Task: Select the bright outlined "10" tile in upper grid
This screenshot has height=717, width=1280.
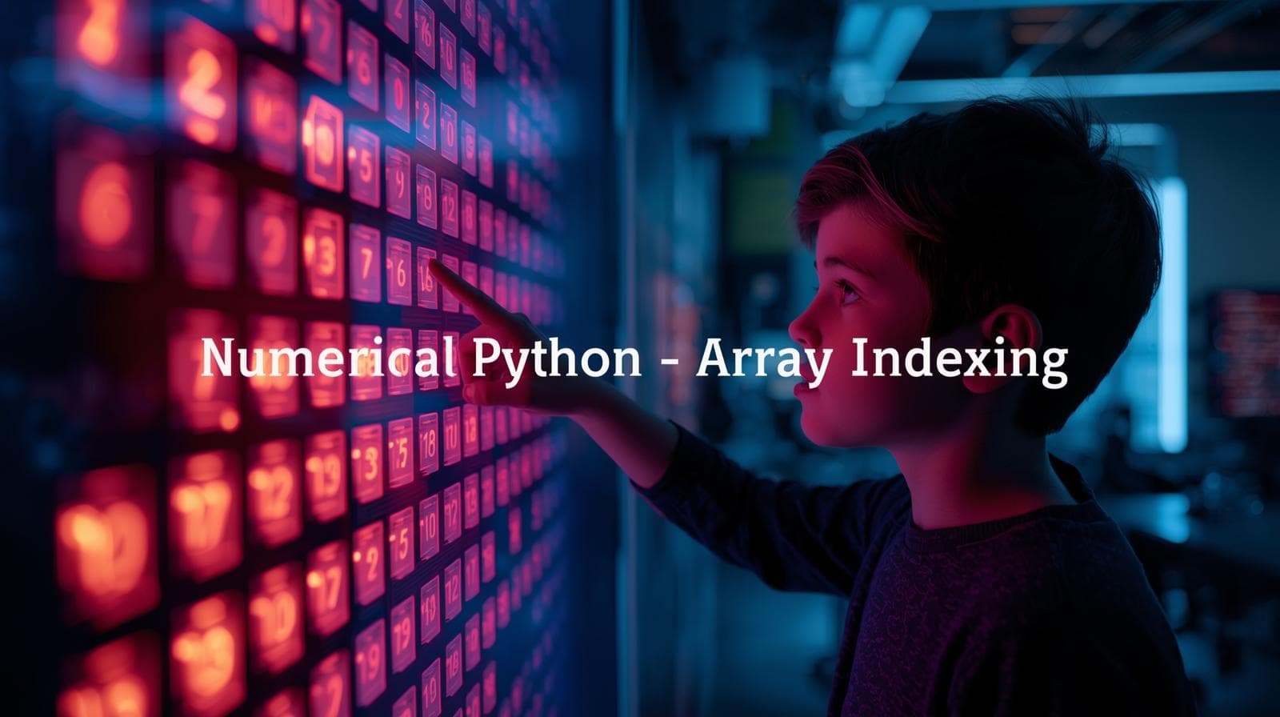Action: [323, 142]
